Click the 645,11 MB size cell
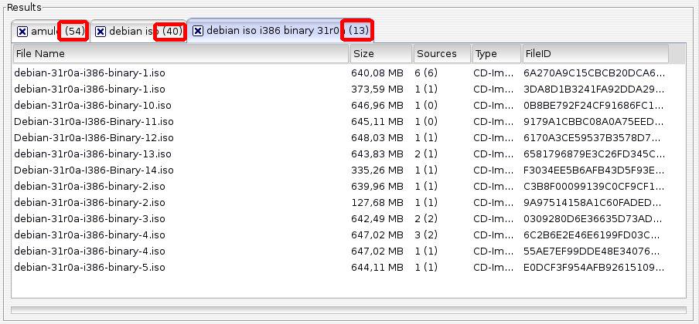Screen dimensions: 699x324 click(377, 122)
